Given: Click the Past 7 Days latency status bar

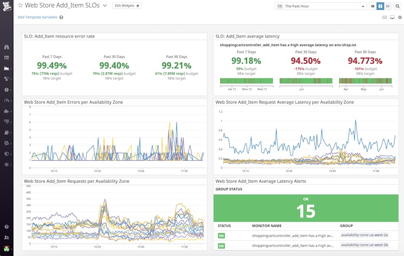Looking at the screenshot, I should coord(246,81).
